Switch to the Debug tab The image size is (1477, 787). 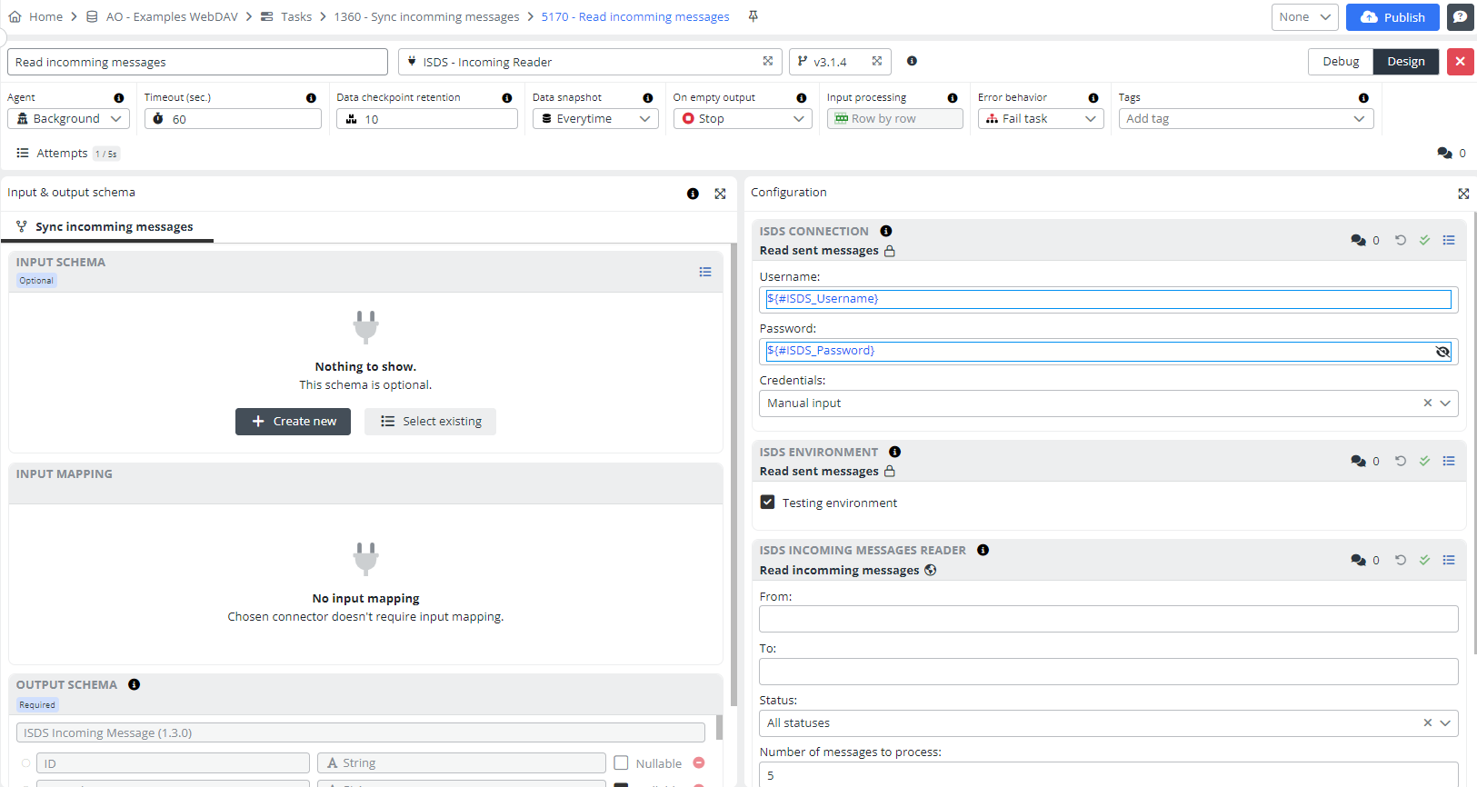pyautogui.click(x=1341, y=62)
